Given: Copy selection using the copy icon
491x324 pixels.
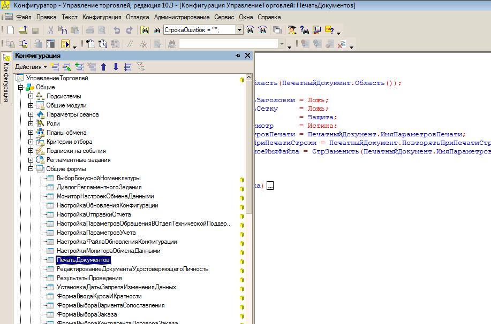Looking at the screenshot, I should click(x=63, y=30).
